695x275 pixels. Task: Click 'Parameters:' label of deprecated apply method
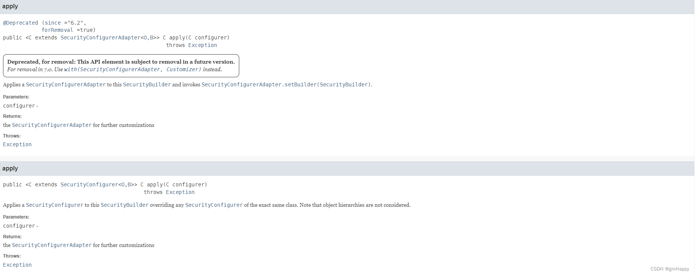click(x=16, y=97)
